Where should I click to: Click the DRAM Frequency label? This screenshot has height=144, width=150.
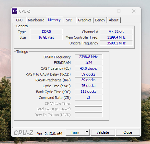click(x=57, y=57)
